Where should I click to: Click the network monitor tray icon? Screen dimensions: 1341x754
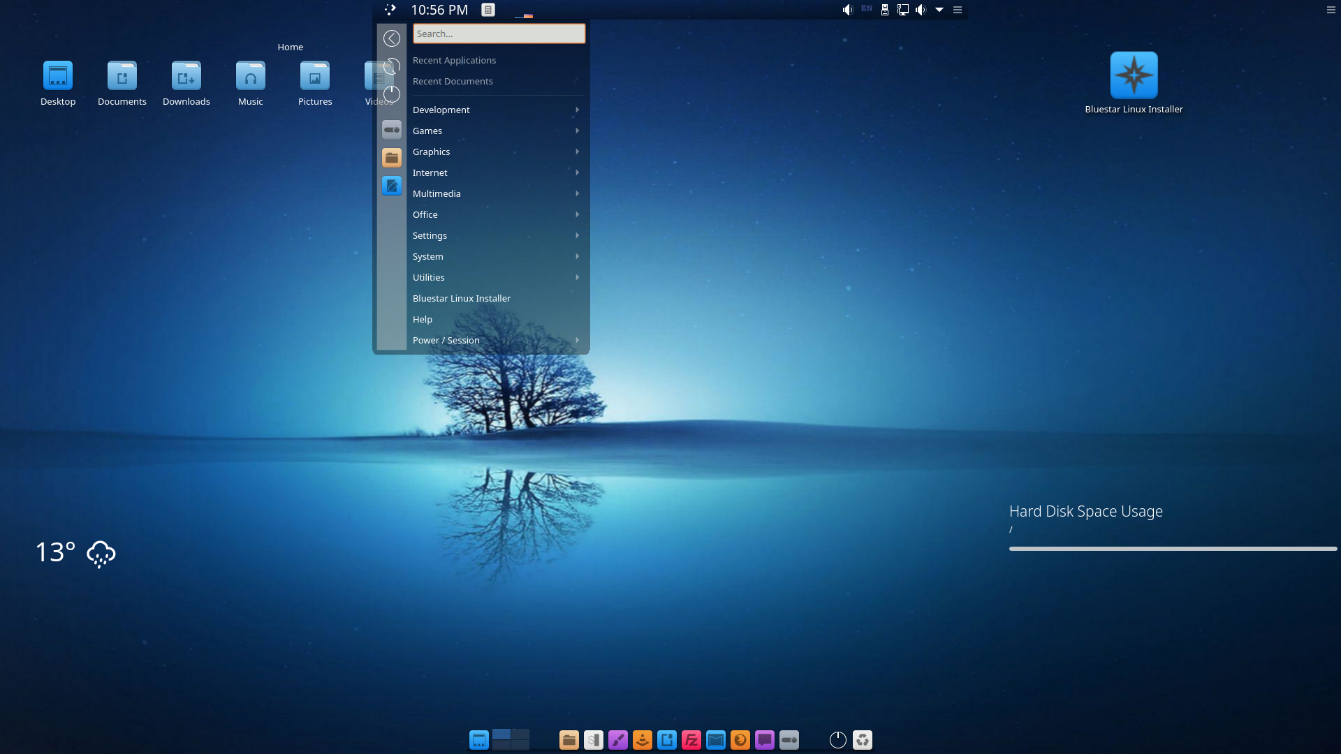(903, 10)
